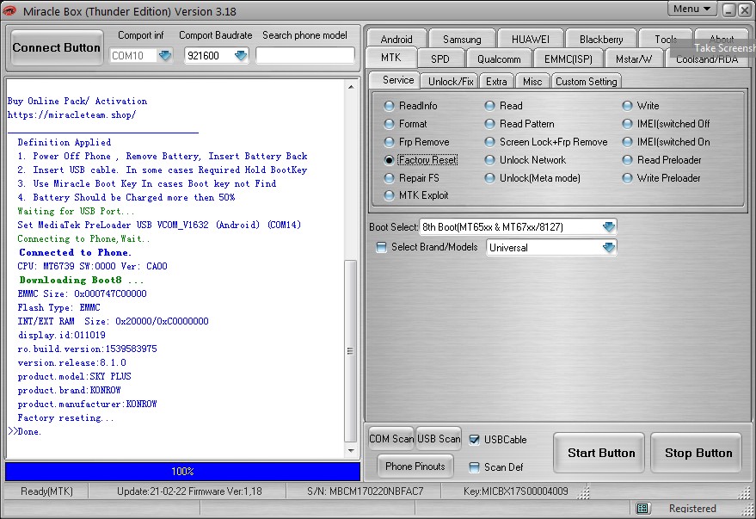756x519 pixels.
Task: Choose the Frp Remove radio option
Action: coord(390,142)
